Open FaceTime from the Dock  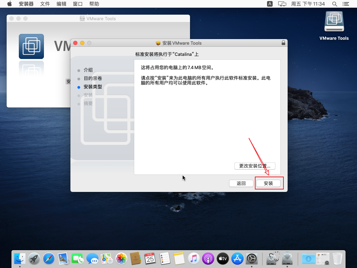coord(78,259)
